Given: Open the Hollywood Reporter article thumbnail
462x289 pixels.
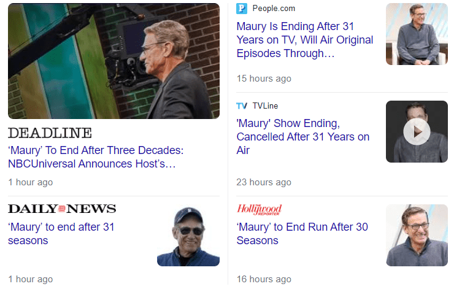Looking at the screenshot, I should (x=417, y=235).
